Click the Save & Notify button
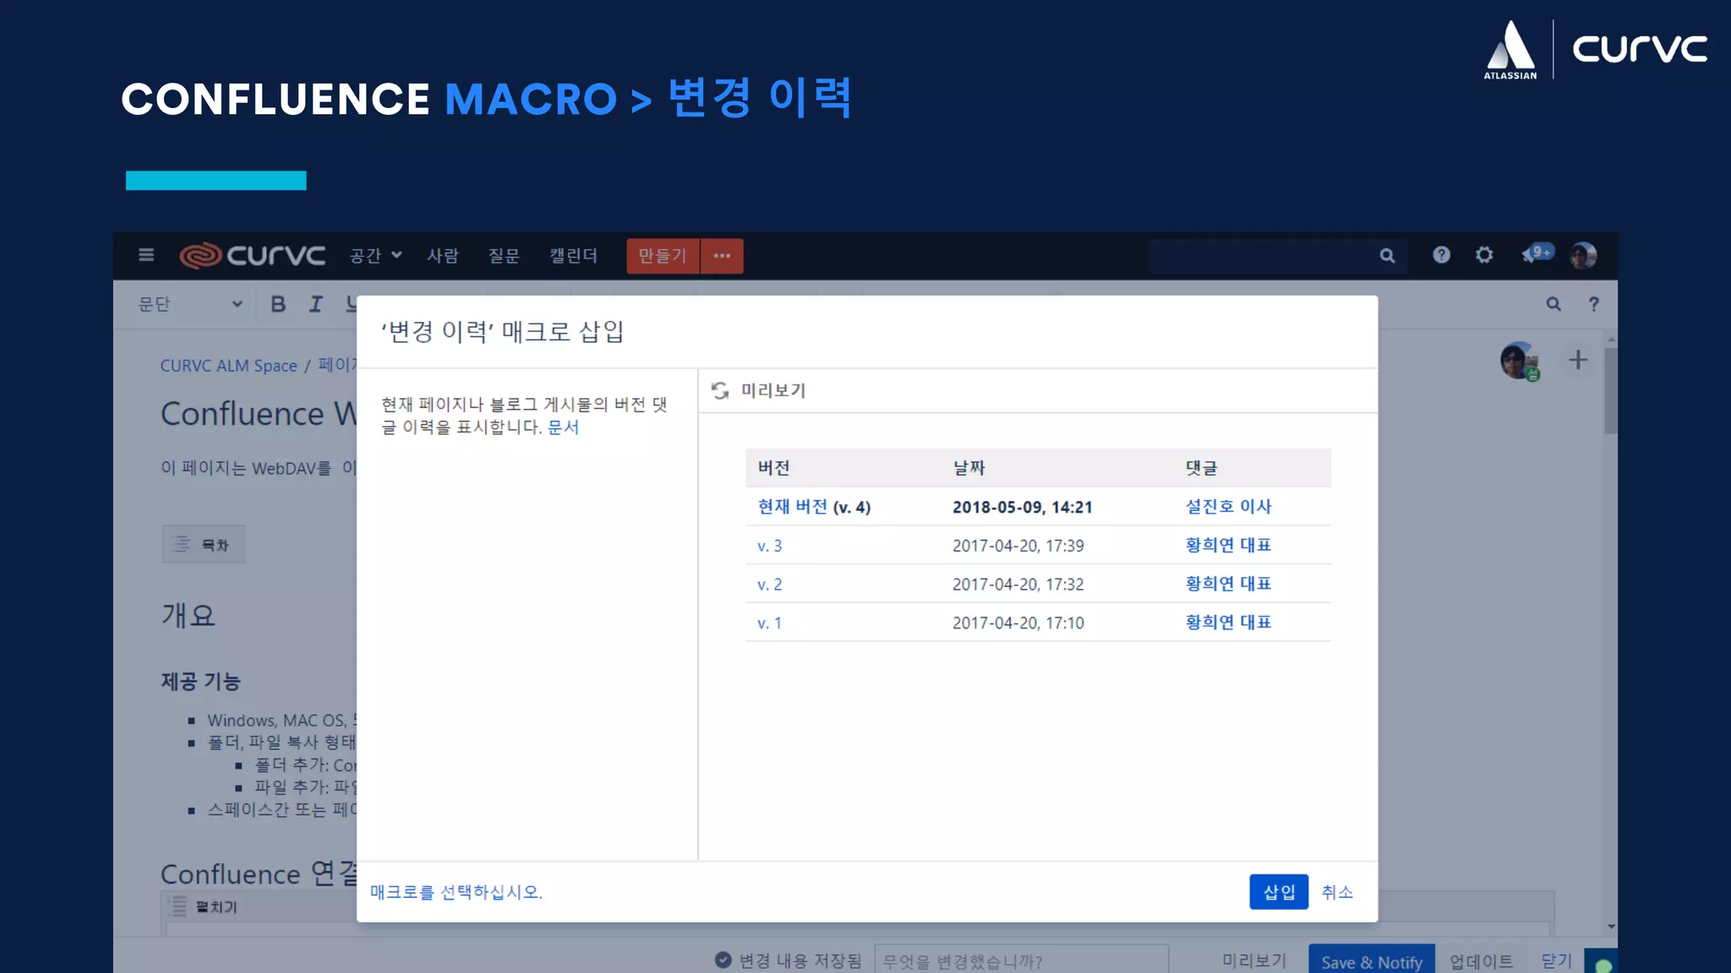The height and width of the screenshot is (973, 1731). pyautogui.click(x=1371, y=960)
